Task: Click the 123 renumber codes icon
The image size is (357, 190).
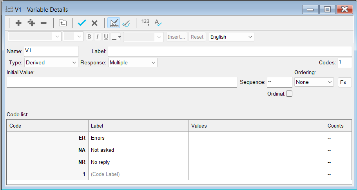Action: click(x=145, y=23)
